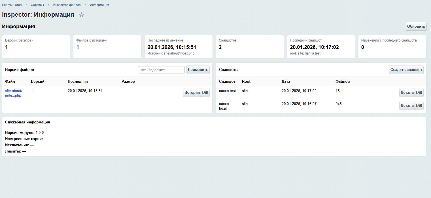
Task: Click the Служебная информация section header
Action: [x=27, y=122]
